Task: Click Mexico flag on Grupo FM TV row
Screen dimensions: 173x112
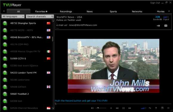Action: click(49, 51)
